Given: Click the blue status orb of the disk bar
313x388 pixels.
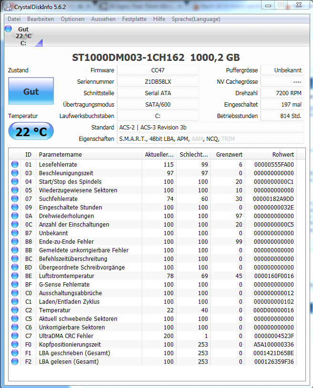Looking at the screenshot, I should click(8, 29).
